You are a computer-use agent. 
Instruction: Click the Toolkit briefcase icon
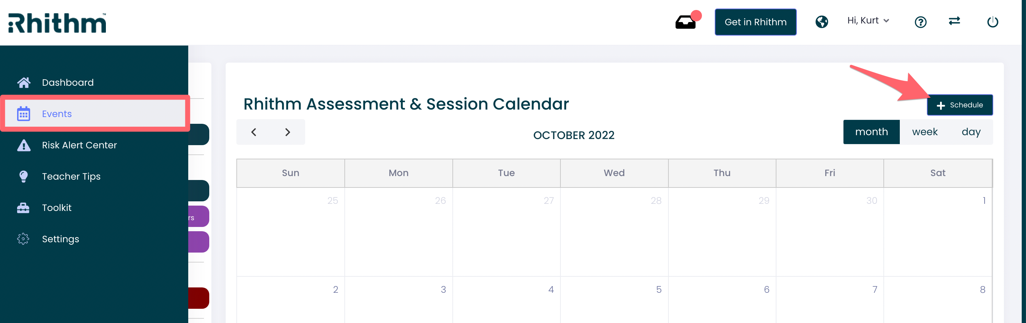(x=23, y=208)
